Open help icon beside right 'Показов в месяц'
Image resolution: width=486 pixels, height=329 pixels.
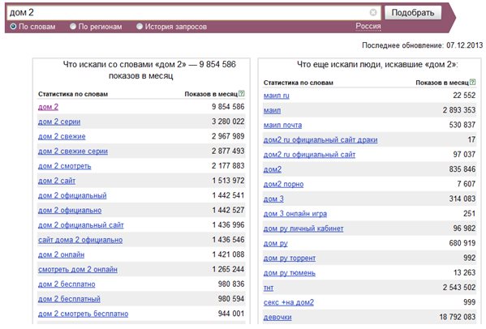(473, 83)
